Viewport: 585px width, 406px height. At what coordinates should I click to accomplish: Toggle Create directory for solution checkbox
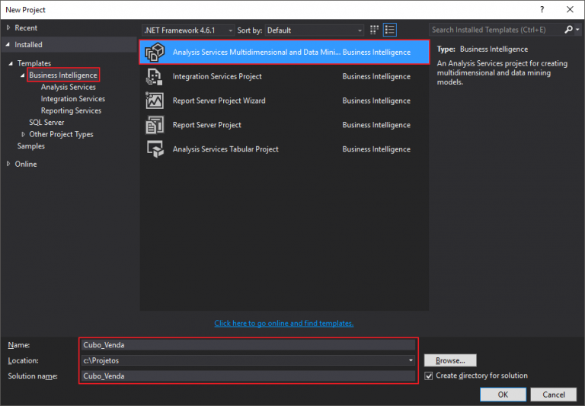pos(429,376)
